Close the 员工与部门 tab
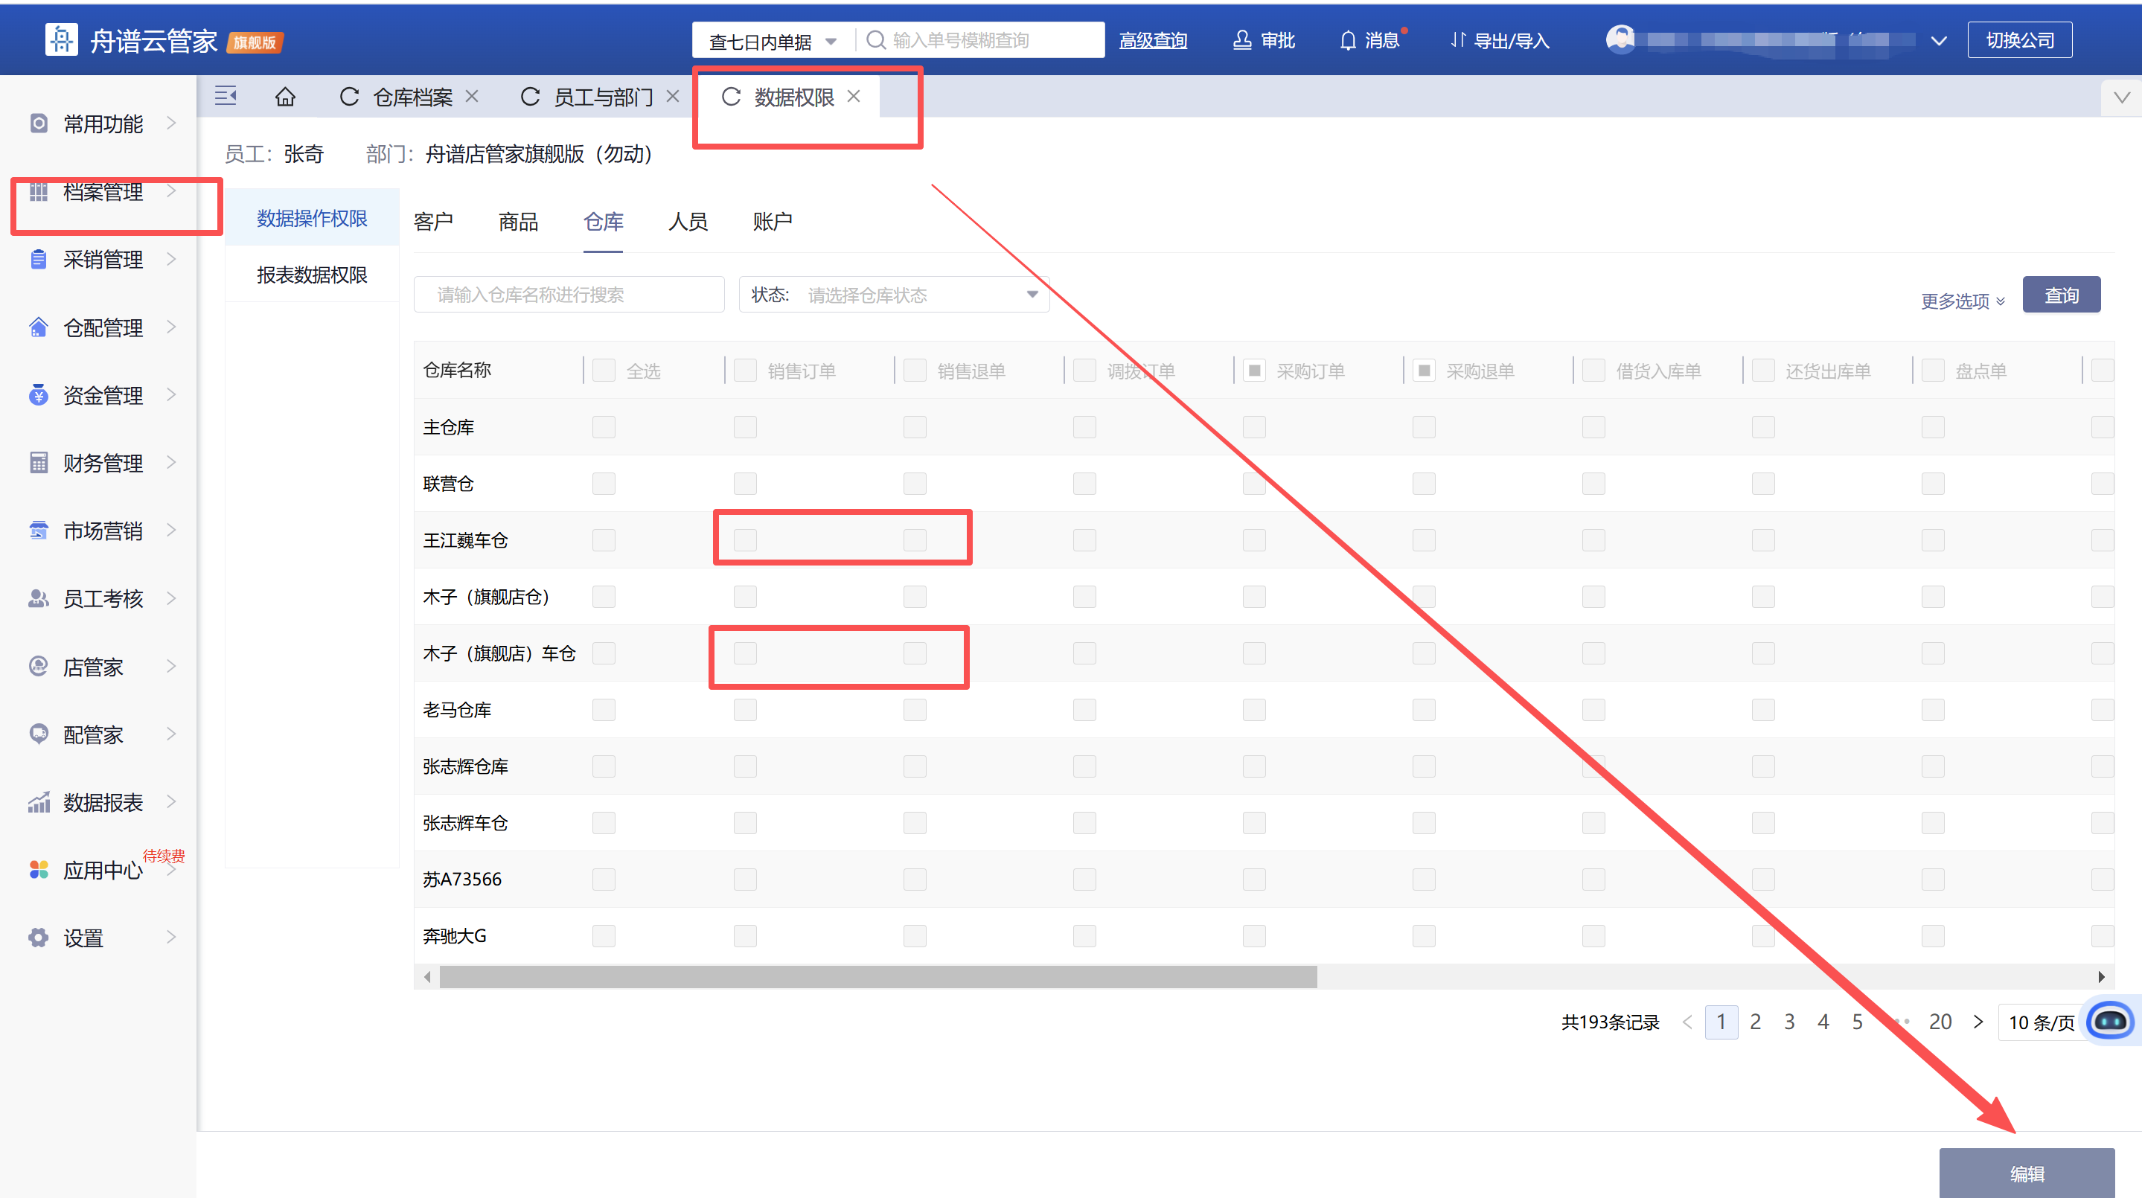 point(673,97)
